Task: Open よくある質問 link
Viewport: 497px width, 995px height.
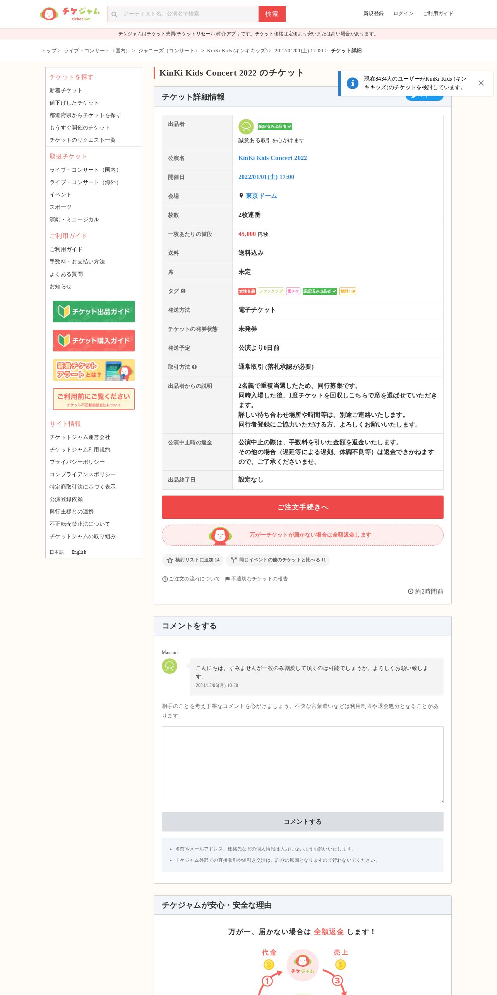Action: click(66, 274)
